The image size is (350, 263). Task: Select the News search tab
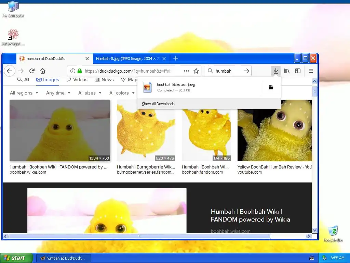pyautogui.click(x=104, y=79)
